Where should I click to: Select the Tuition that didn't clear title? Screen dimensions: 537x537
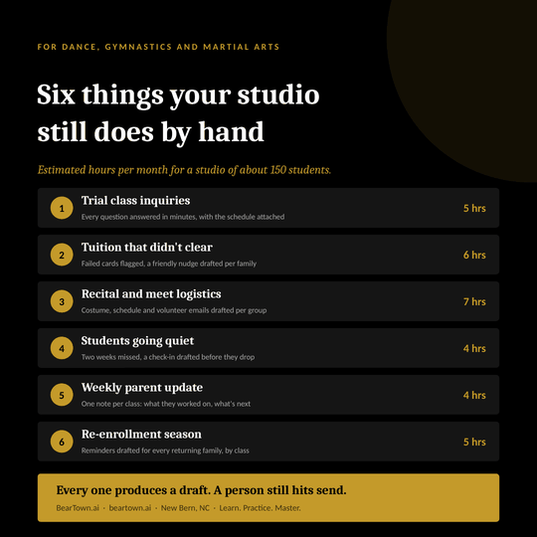click(147, 248)
